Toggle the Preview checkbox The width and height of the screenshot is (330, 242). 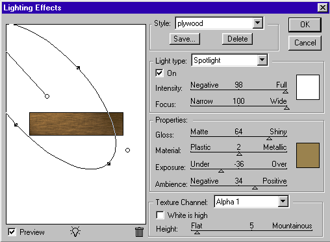click(12, 232)
